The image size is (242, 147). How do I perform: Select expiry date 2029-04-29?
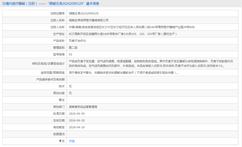pos(77,127)
